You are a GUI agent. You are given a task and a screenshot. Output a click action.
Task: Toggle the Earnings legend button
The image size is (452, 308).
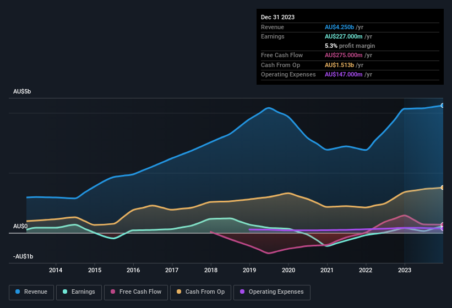tap(79, 292)
